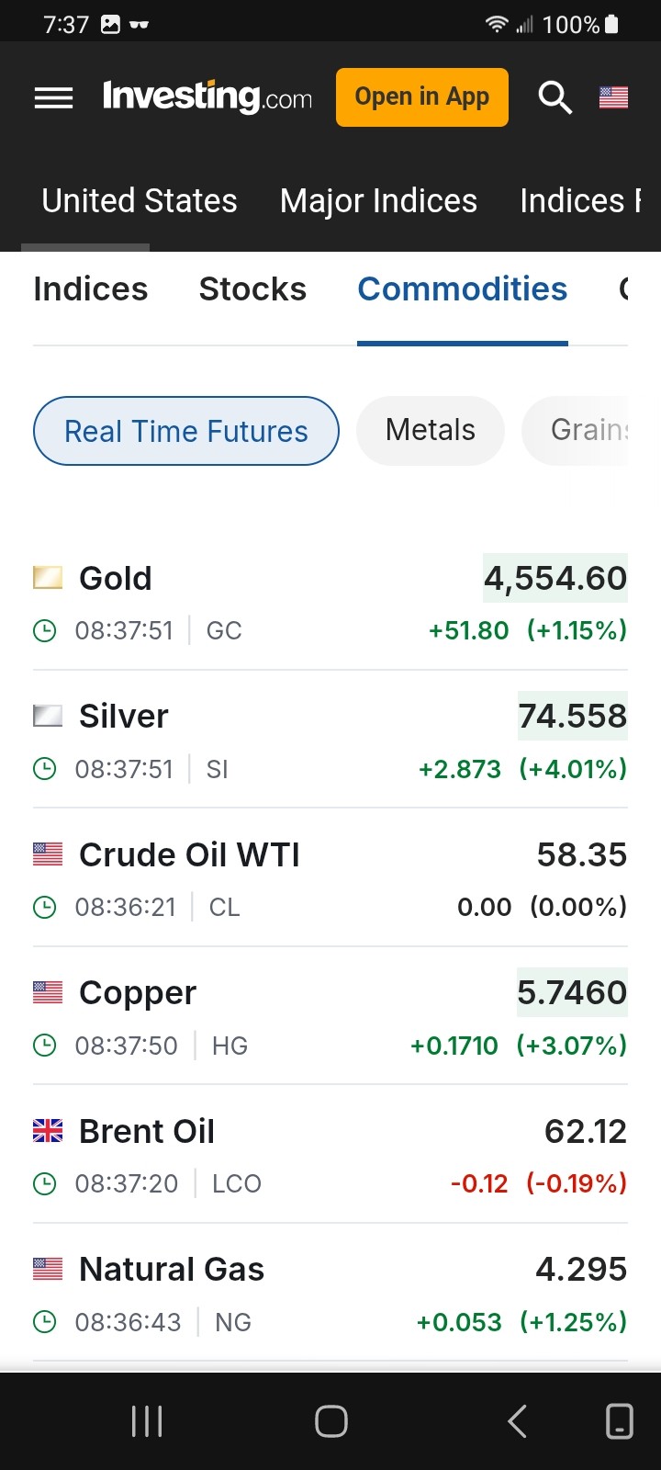Viewport: 661px width, 1470px height.
Task: Tap the UK flag beside Brent Oil
Action: click(48, 1131)
